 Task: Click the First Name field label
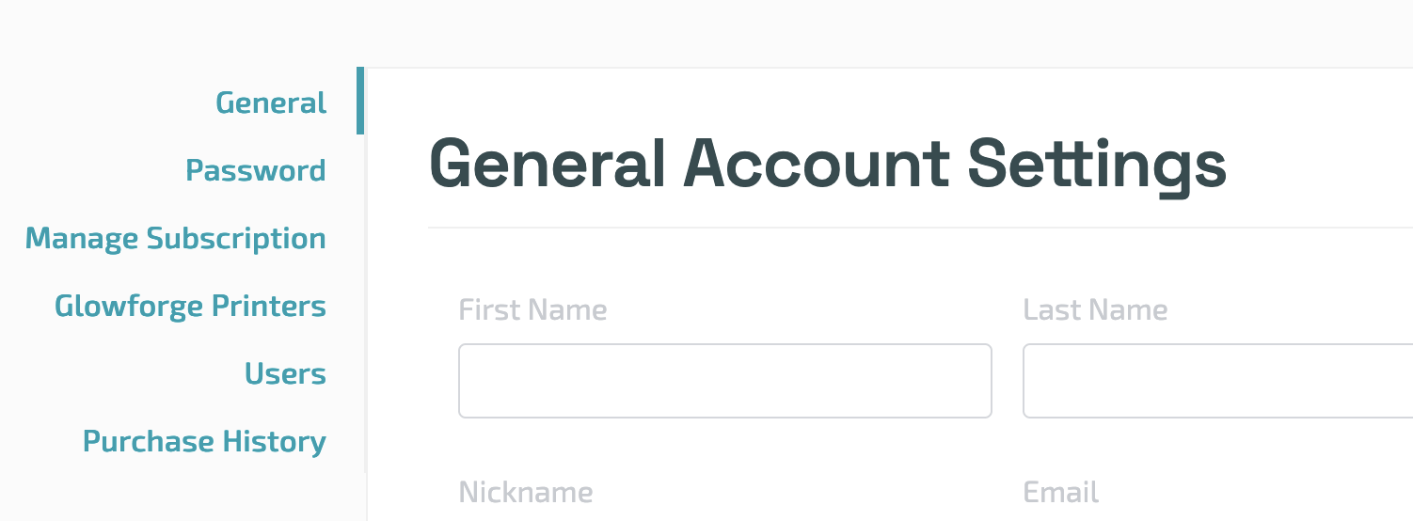point(532,309)
